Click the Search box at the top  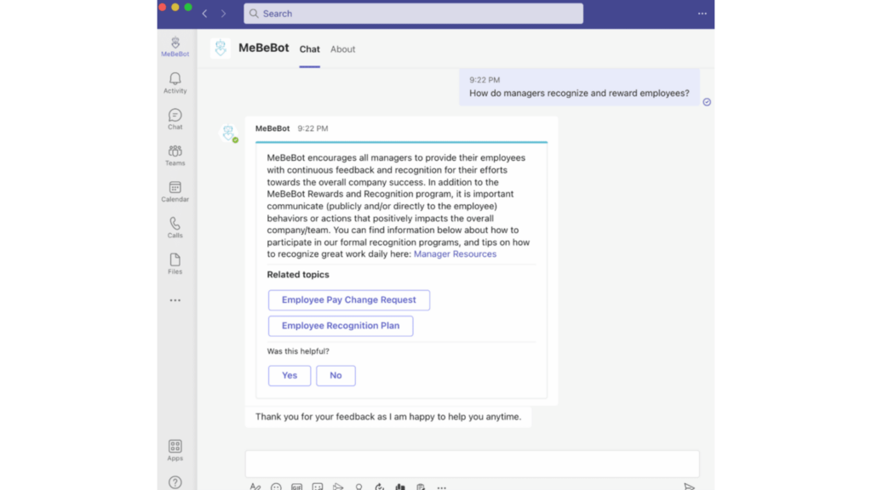point(413,14)
